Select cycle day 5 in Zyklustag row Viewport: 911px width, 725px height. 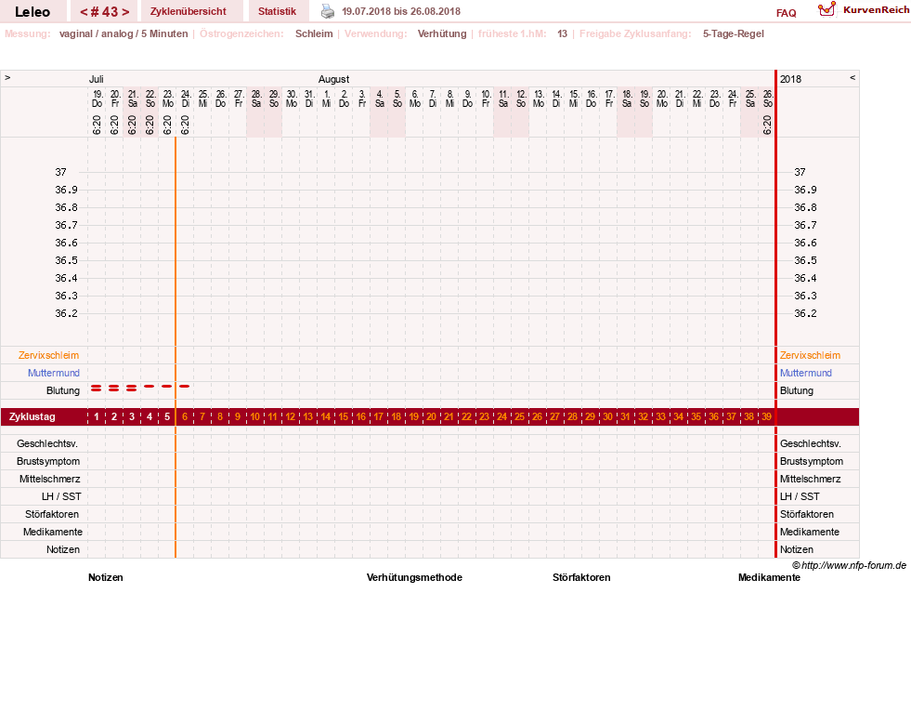tap(167, 416)
